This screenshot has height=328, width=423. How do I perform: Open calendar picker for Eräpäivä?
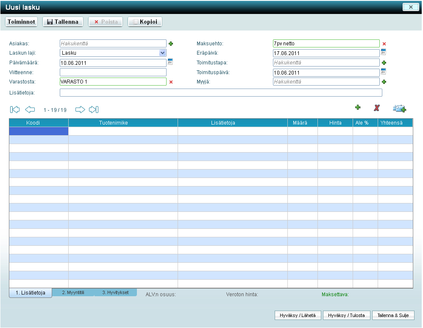coord(383,52)
